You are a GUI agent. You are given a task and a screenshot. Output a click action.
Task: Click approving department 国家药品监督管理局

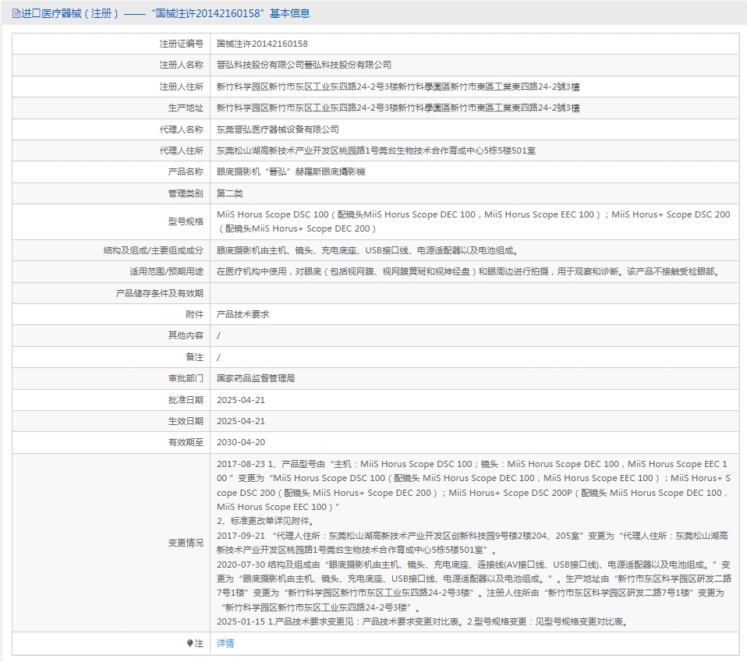256,378
